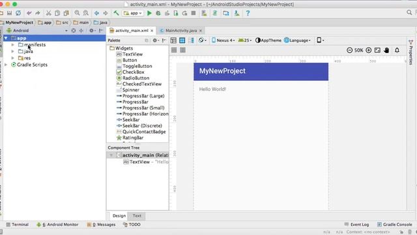
Task: Click the Redo arrow icon
Action: [x=38, y=13]
